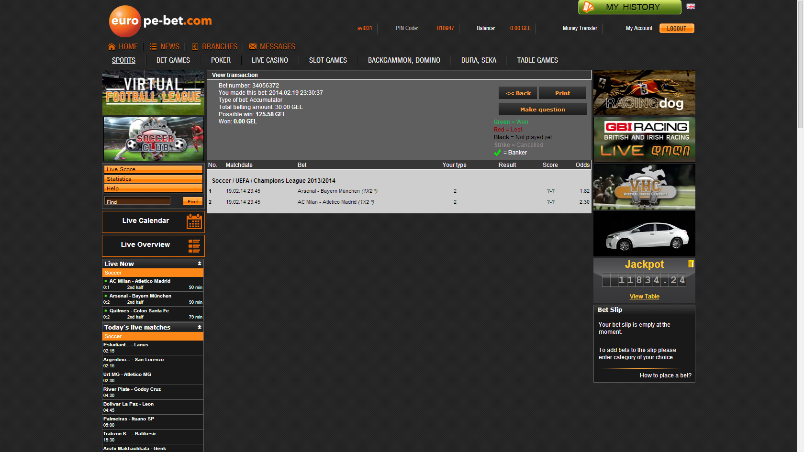
Task: Open the View Table jackpot link
Action: click(644, 297)
